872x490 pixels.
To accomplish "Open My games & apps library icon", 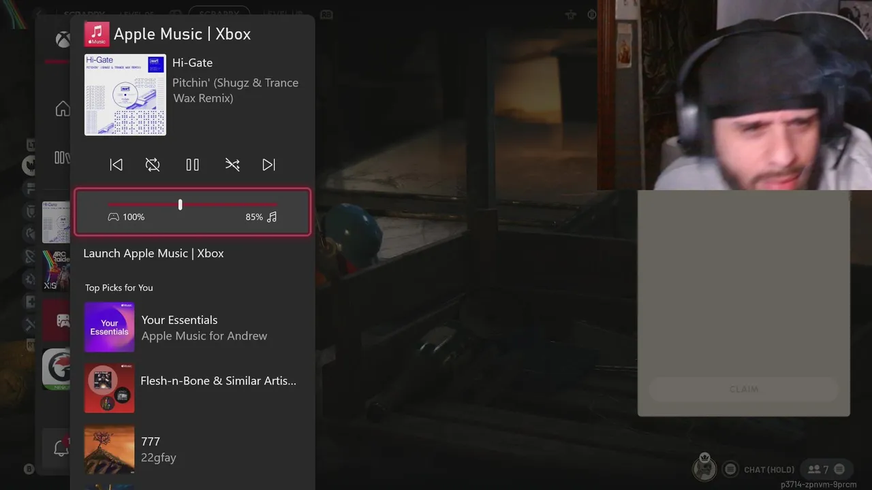I will pyautogui.click(x=62, y=158).
